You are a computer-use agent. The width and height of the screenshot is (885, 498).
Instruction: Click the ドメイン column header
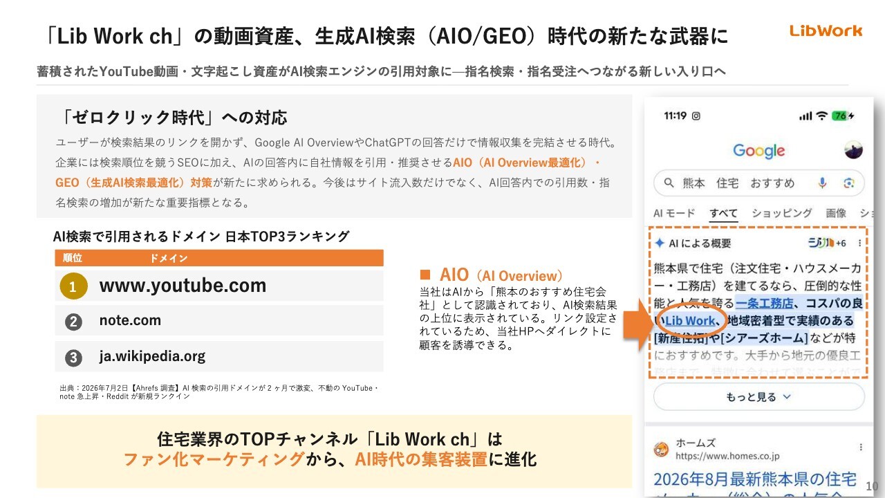click(169, 259)
